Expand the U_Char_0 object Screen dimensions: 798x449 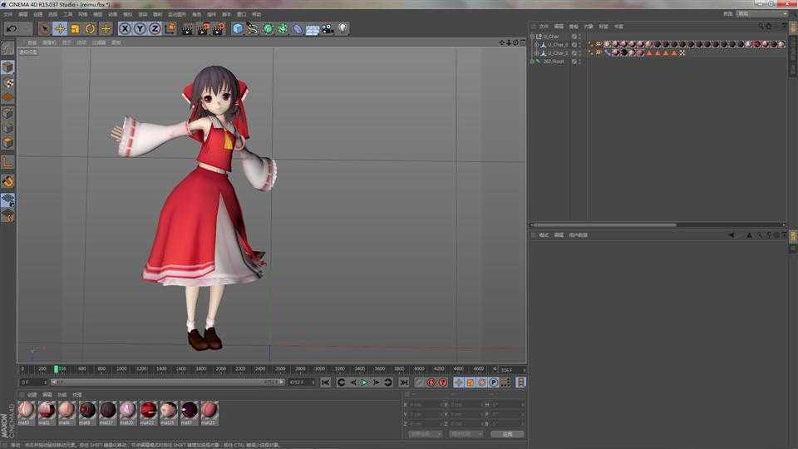click(x=536, y=45)
